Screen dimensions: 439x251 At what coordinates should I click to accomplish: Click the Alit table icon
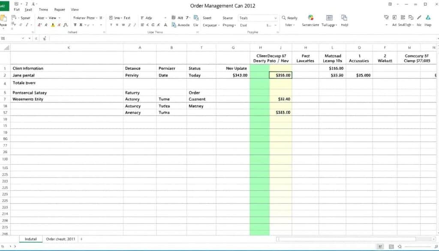(x=174, y=18)
